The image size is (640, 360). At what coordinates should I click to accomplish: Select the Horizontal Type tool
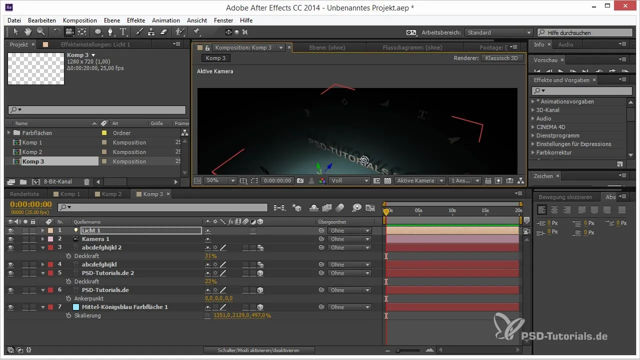pos(123,31)
